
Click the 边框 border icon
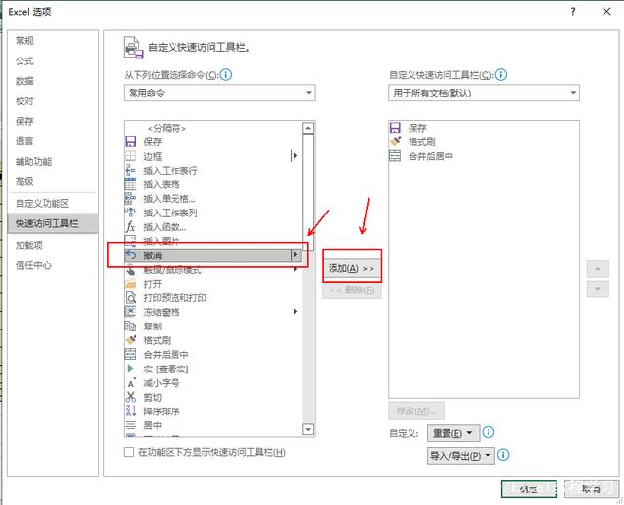[130, 156]
